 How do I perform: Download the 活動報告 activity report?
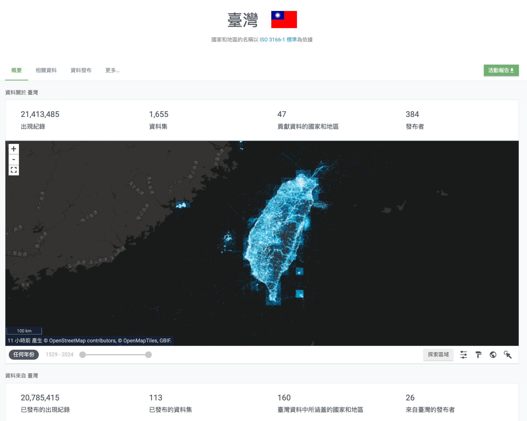pyautogui.click(x=501, y=70)
